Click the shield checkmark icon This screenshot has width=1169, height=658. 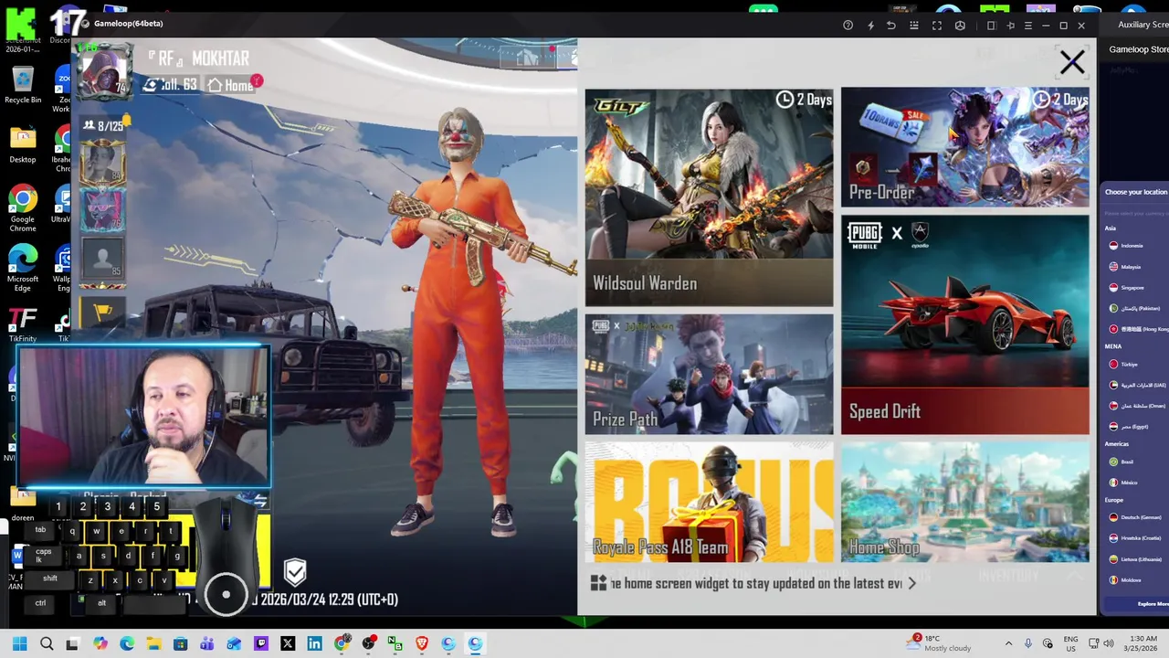pyautogui.click(x=294, y=573)
